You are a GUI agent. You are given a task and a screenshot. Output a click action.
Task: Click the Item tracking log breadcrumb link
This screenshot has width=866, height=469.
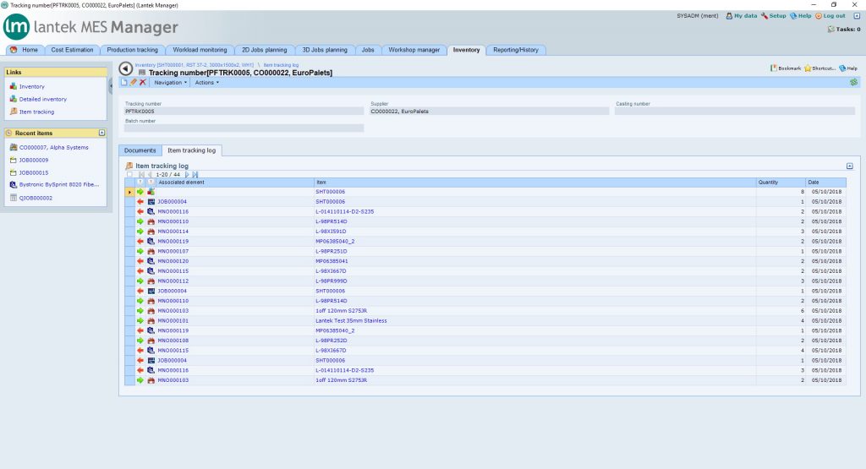click(281, 64)
